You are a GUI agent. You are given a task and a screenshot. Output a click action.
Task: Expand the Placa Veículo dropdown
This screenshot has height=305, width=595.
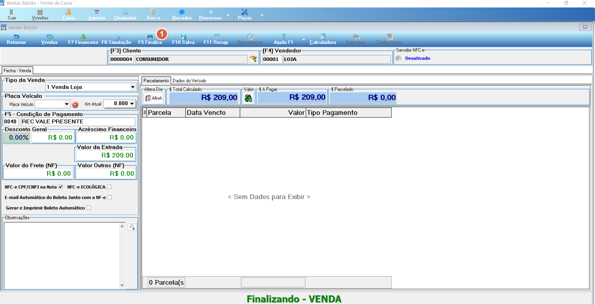[x=66, y=104]
